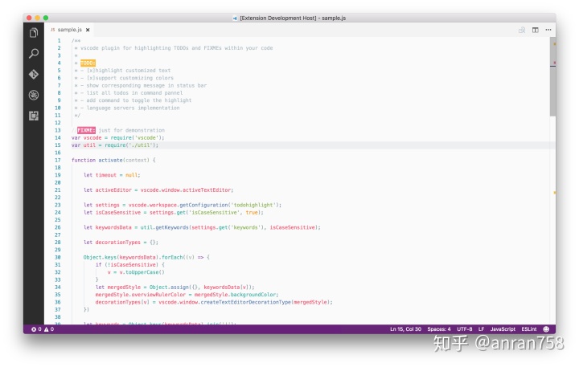This screenshot has height=367, width=579.
Task: Click the highlighted TODO: keyword
Action: pos(88,63)
